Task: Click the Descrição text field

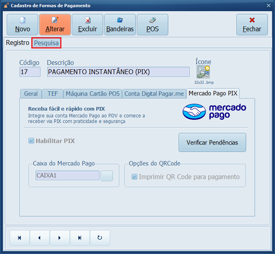Action: (118, 72)
